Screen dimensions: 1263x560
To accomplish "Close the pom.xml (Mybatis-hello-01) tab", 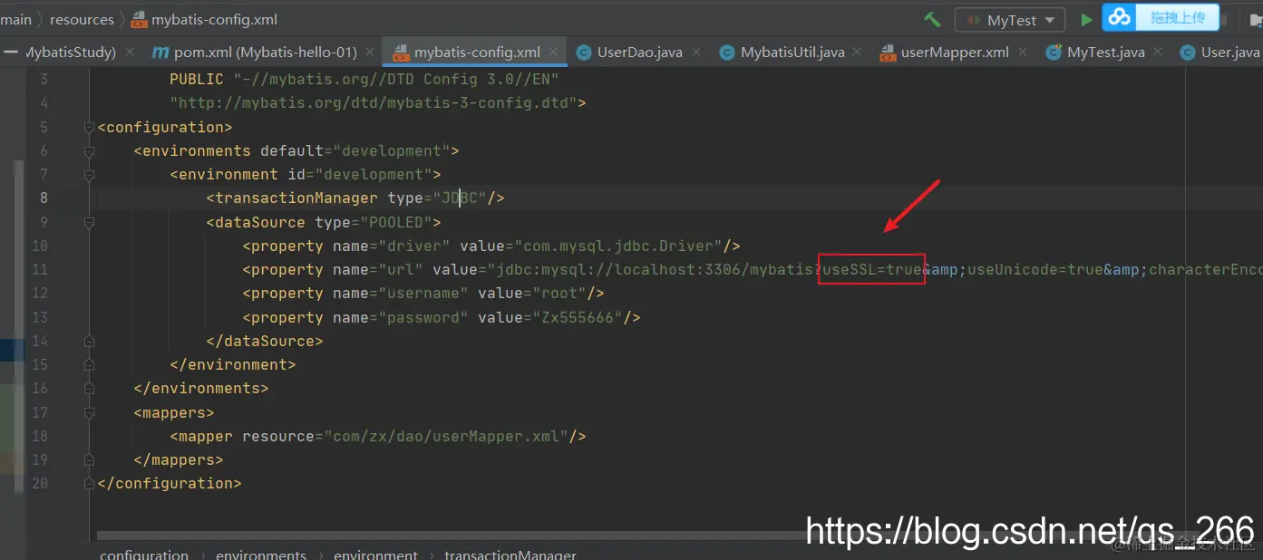I will 370,53.
